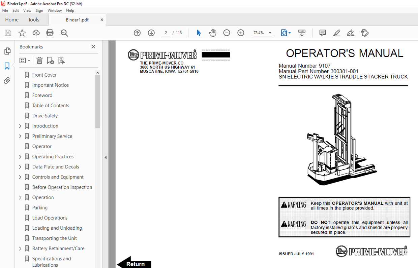Switch to the Tools tab
Viewport: 418px width, 268px height.
pos(34,20)
